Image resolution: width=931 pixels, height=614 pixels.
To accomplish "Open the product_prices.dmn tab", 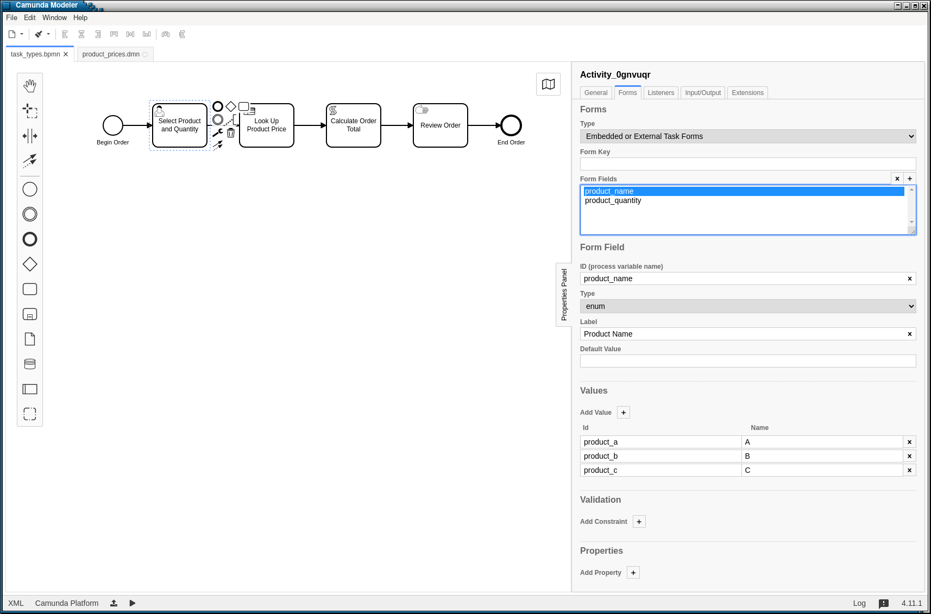I will [111, 54].
